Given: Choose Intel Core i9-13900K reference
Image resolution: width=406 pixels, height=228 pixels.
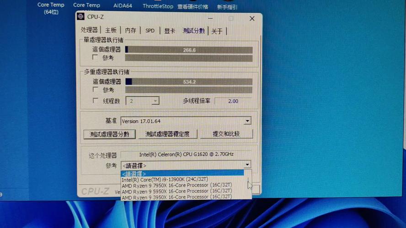Looking at the screenshot, I should [165, 179].
